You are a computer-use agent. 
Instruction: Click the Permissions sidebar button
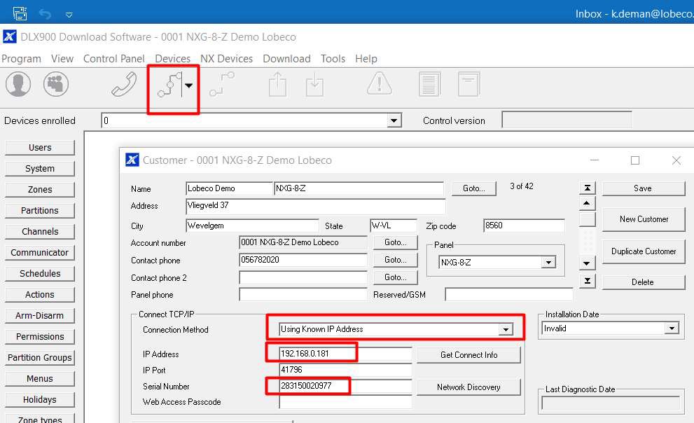(40, 337)
